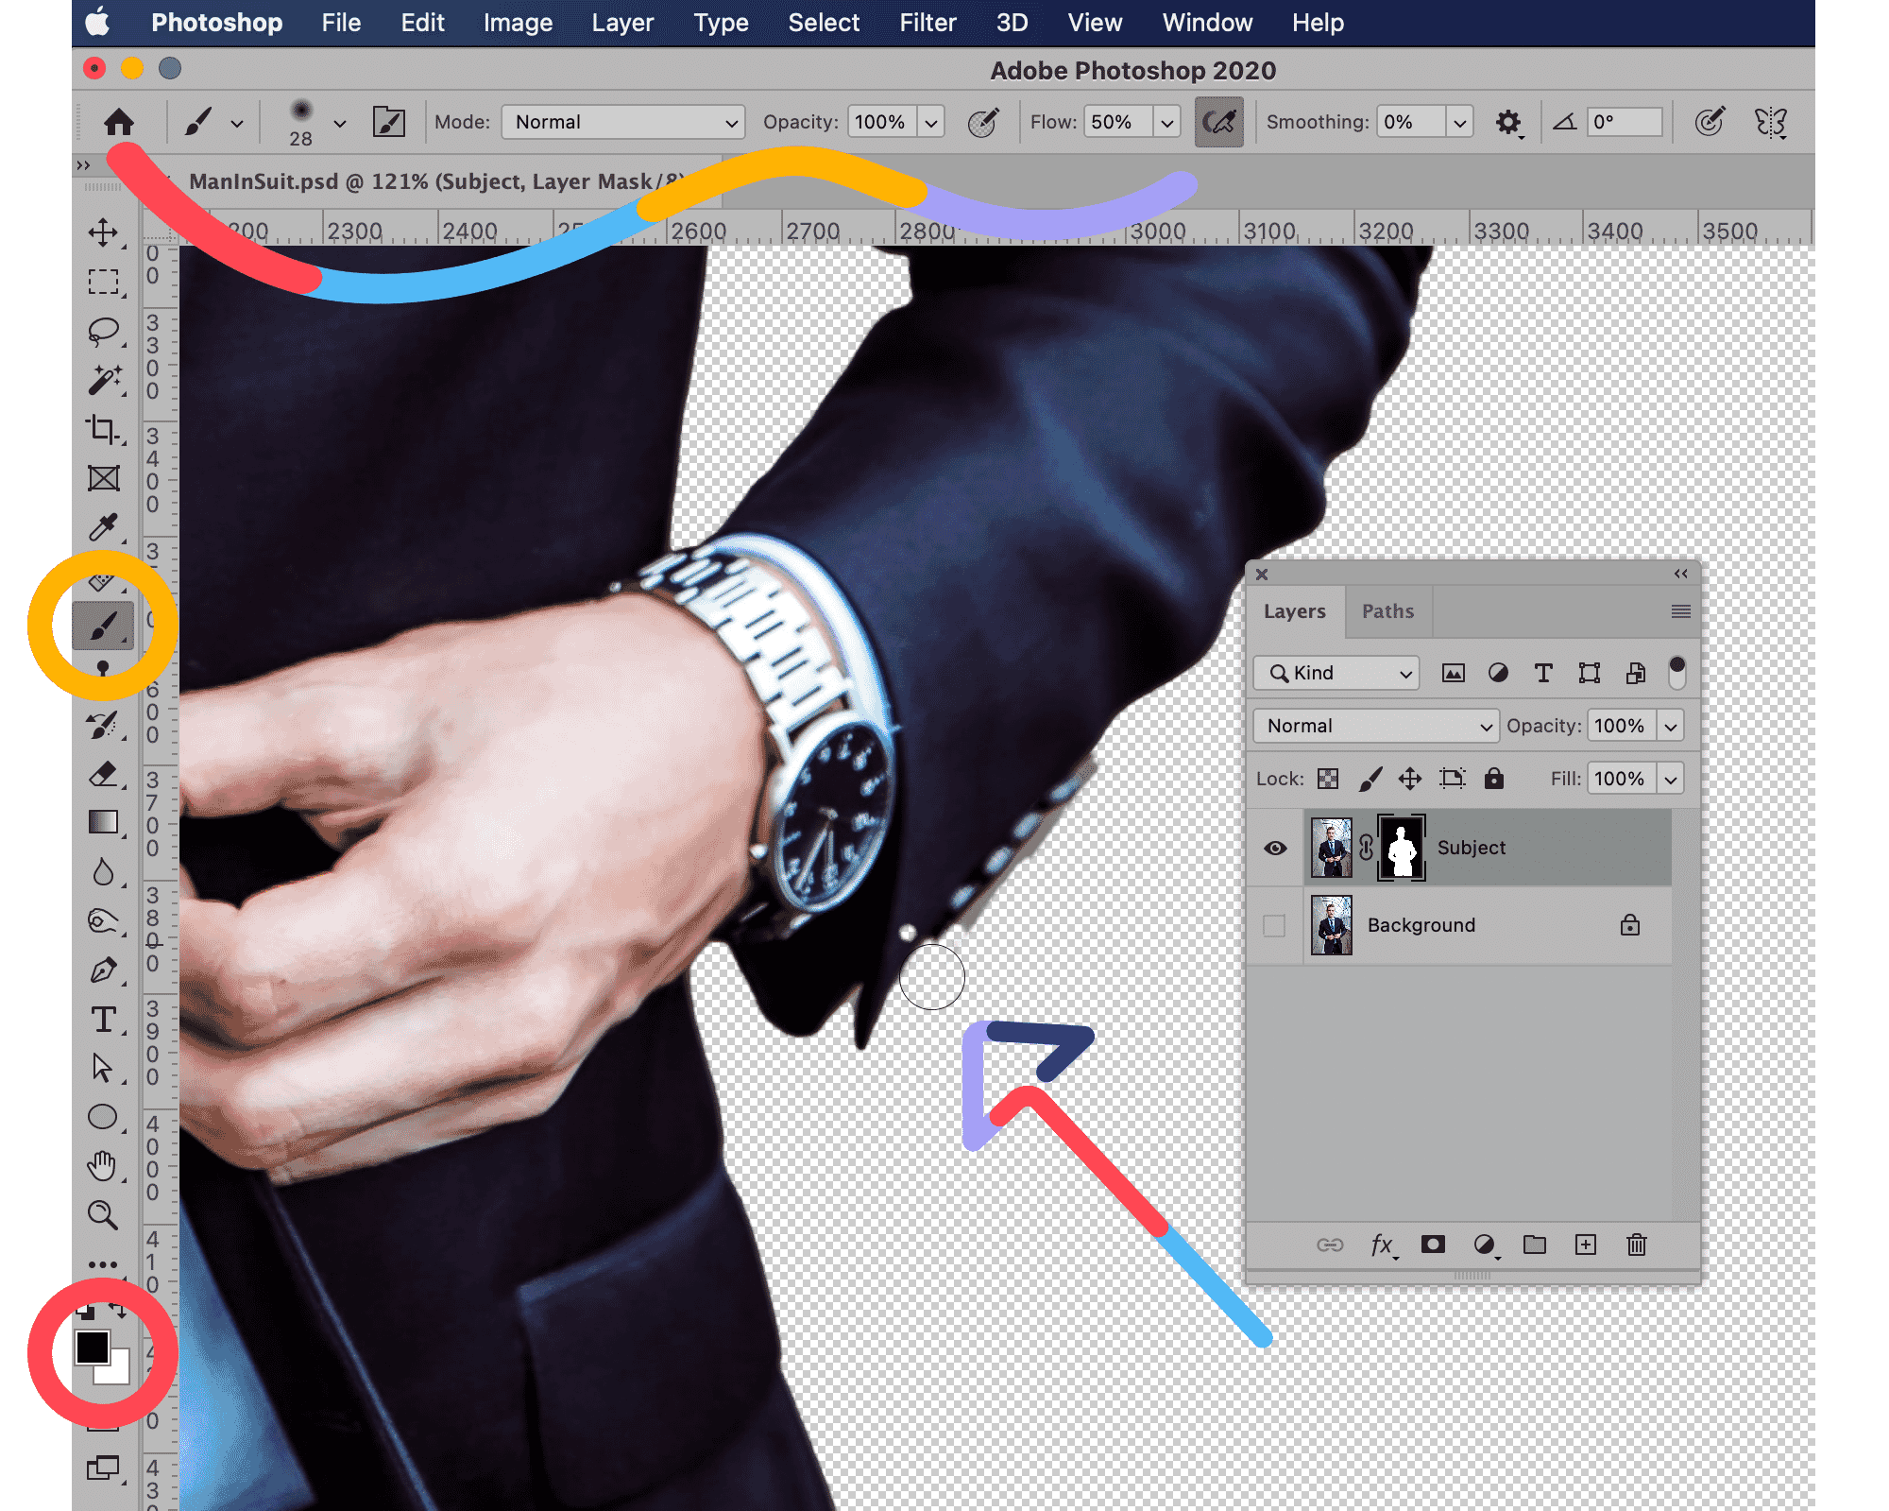Click the Home button in options bar
Viewport: 1889px width, 1511px height.
pyautogui.click(x=119, y=122)
